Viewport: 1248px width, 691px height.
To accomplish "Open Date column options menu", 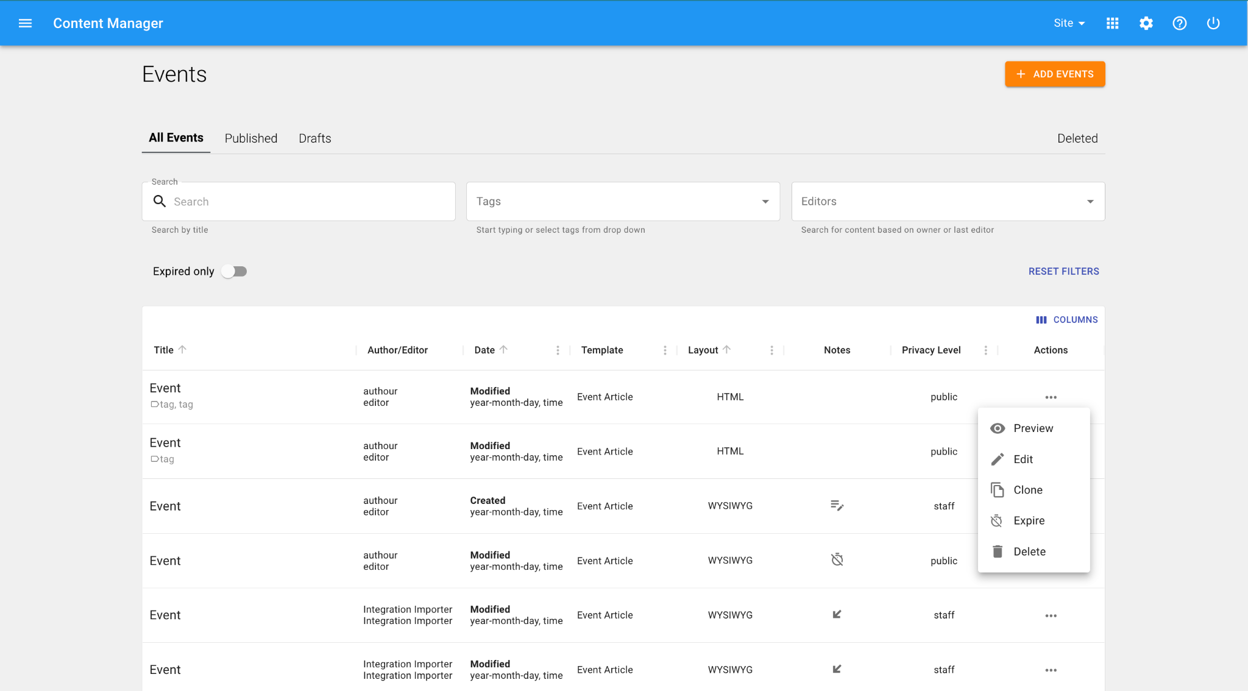I will [558, 350].
